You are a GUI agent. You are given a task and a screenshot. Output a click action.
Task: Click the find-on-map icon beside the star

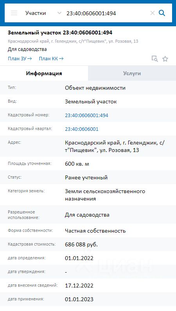[154, 59]
